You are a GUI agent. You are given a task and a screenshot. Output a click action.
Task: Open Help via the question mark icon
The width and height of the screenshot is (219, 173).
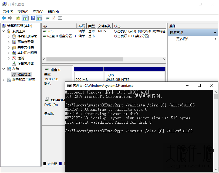(33, 18)
